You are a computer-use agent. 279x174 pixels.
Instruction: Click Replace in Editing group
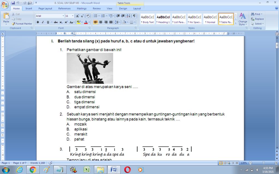[x=257, y=19]
